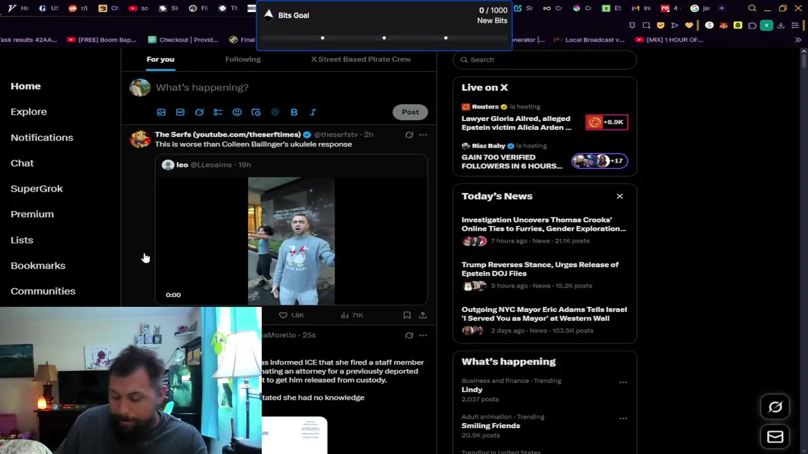The image size is (808, 454).
Task: Open the Smiling Friends trending topic
Action: (491, 426)
